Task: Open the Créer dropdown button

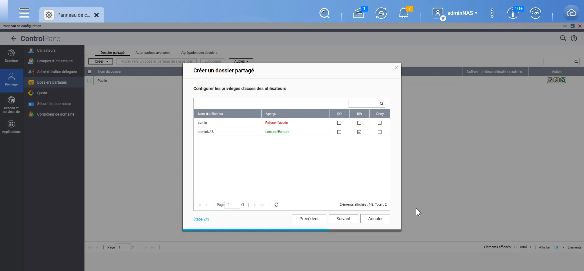Action: click(x=101, y=61)
